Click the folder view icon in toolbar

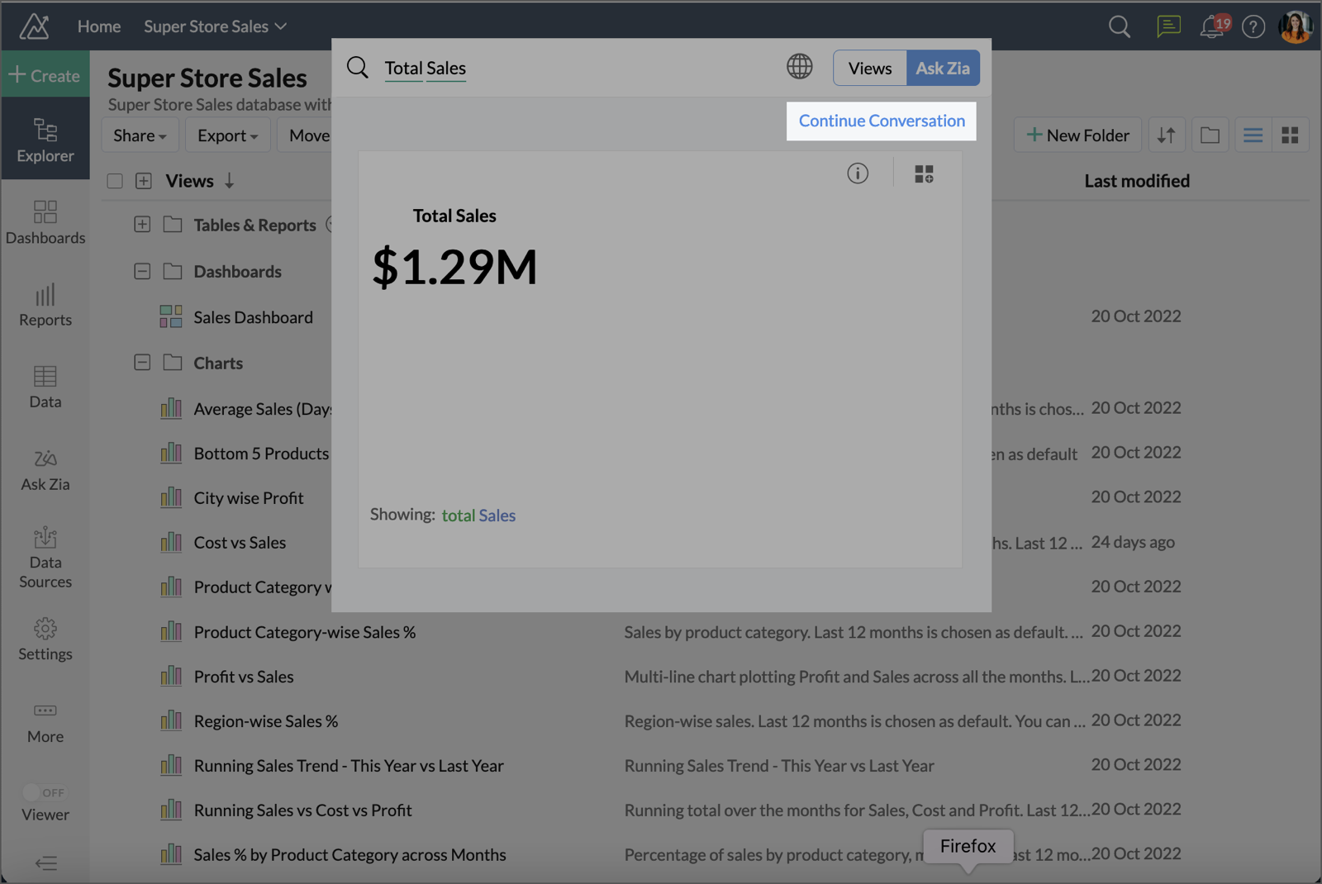coord(1210,135)
